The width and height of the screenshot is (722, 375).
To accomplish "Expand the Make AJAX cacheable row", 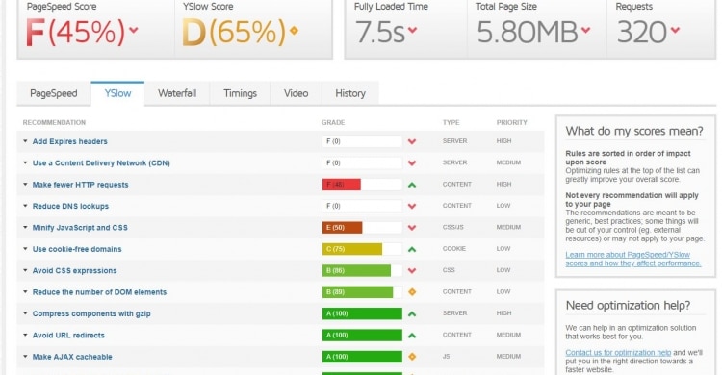I will coord(25,356).
